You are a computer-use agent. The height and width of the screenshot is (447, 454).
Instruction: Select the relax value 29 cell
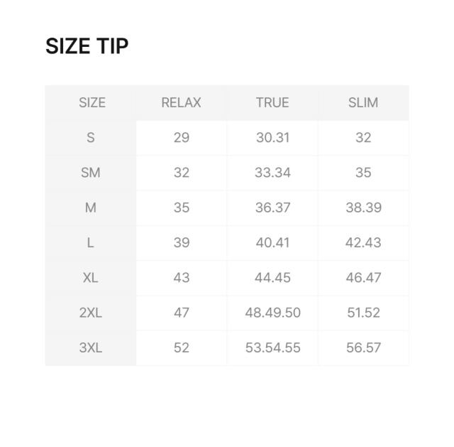[181, 138]
